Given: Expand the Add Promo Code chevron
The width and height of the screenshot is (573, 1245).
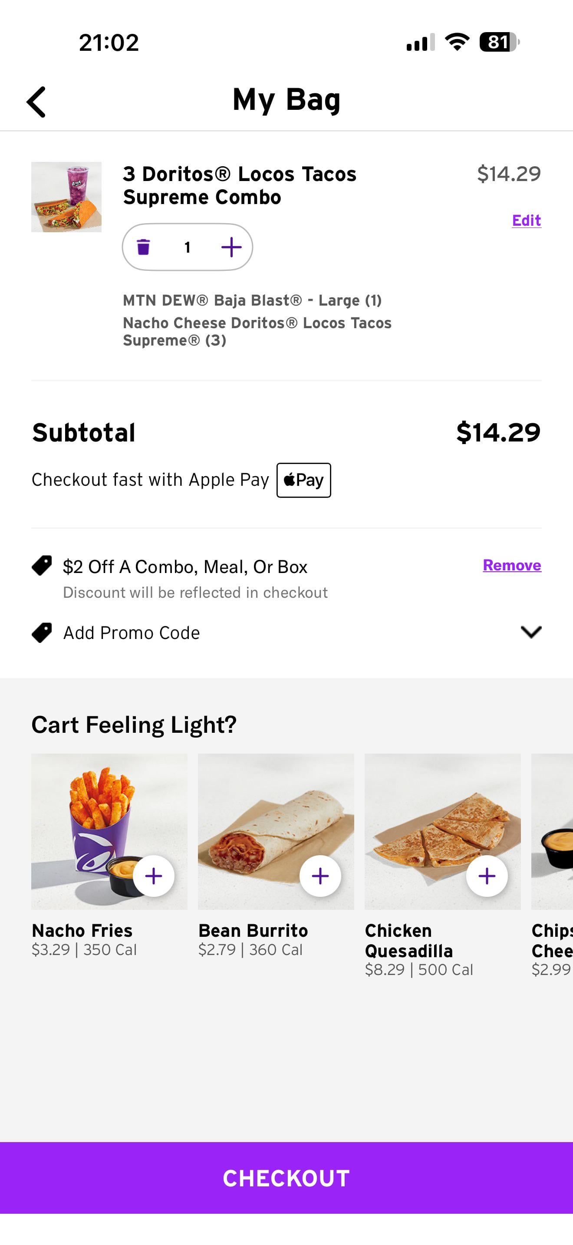Looking at the screenshot, I should pyautogui.click(x=531, y=632).
